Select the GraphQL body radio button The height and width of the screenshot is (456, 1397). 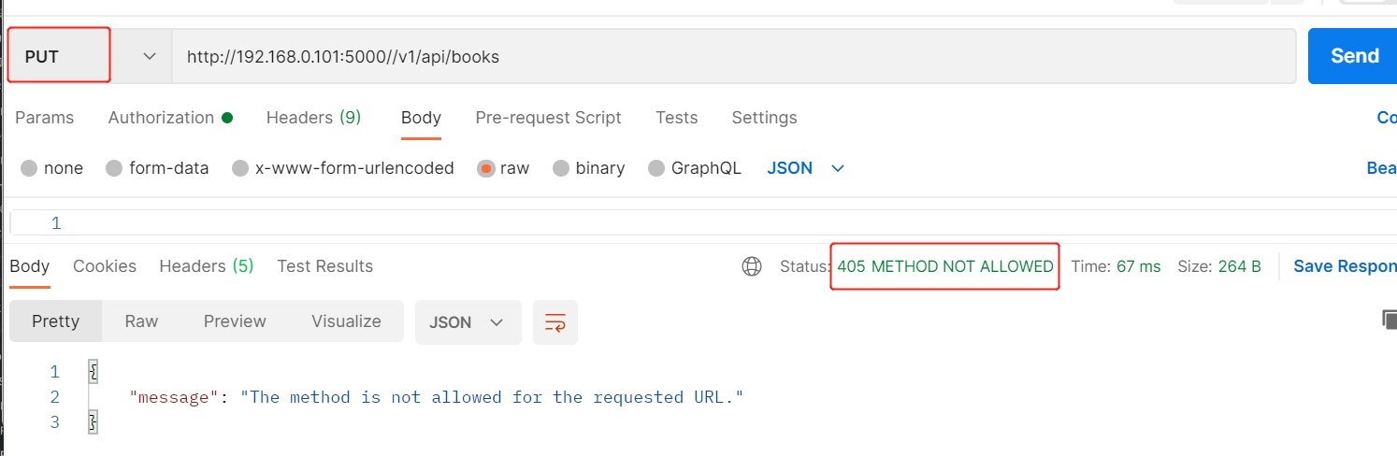[x=656, y=169]
